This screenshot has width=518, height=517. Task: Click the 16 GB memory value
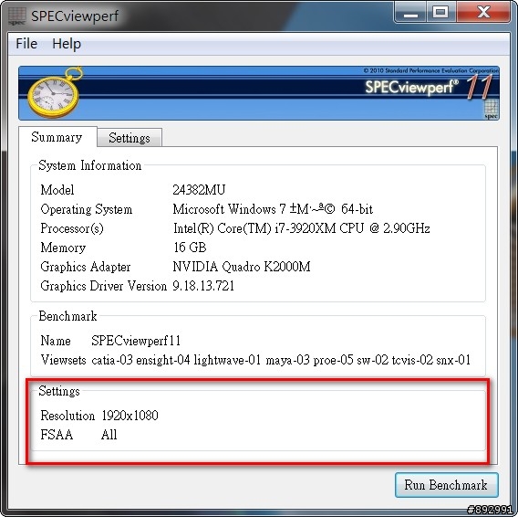click(190, 248)
